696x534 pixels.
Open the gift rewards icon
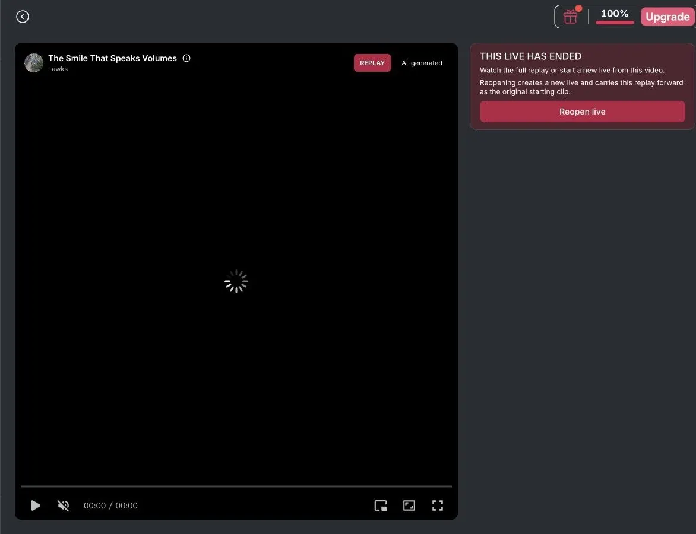point(570,17)
